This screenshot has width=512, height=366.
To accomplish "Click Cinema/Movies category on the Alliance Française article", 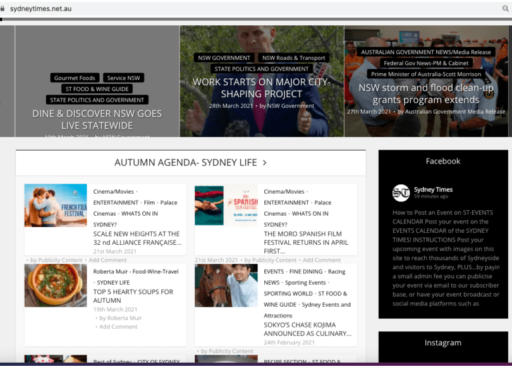I will (113, 192).
